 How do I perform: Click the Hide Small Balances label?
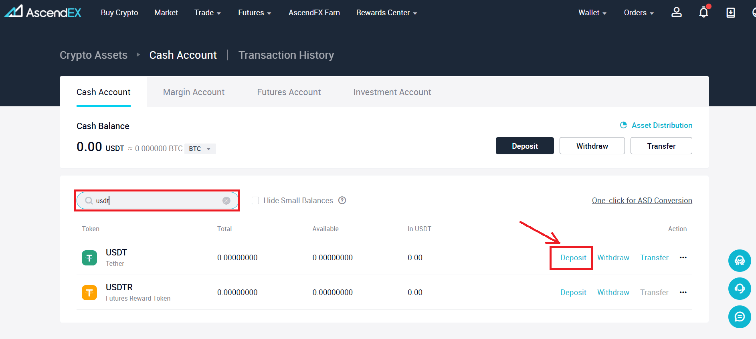coord(298,201)
